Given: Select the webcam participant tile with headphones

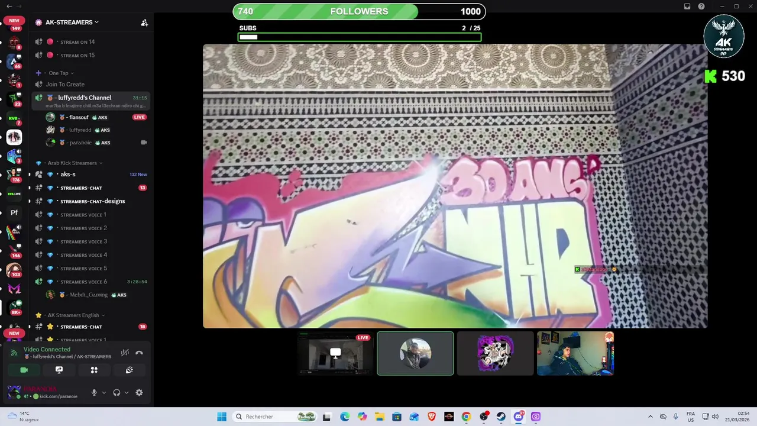Looking at the screenshot, I should 575,353.
